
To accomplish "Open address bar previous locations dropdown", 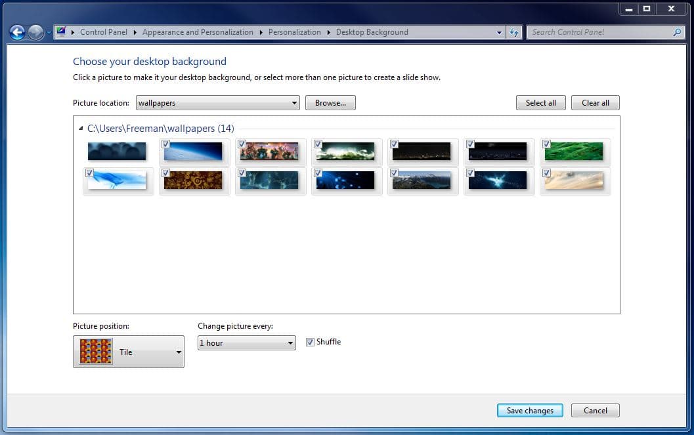I will (x=499, y=32).
